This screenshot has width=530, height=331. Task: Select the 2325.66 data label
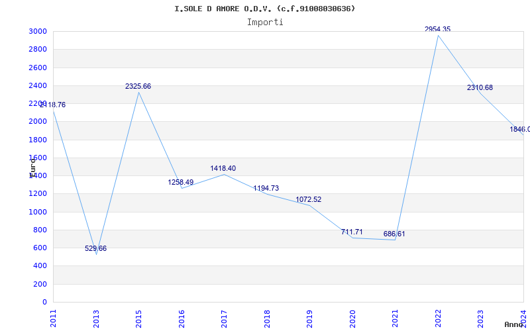pyautogui.click(x=138, y=87)
